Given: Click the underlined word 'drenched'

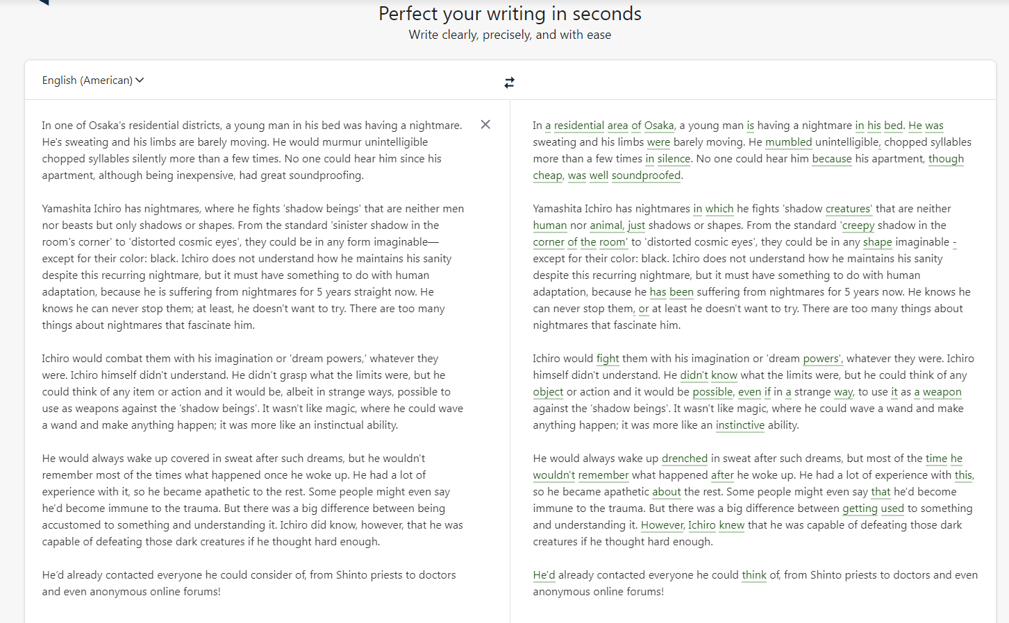Looking at the screenshot, I should [x=684, y=459].
